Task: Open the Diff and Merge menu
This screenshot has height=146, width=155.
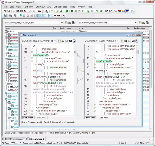Action: [x=60, y=7]
